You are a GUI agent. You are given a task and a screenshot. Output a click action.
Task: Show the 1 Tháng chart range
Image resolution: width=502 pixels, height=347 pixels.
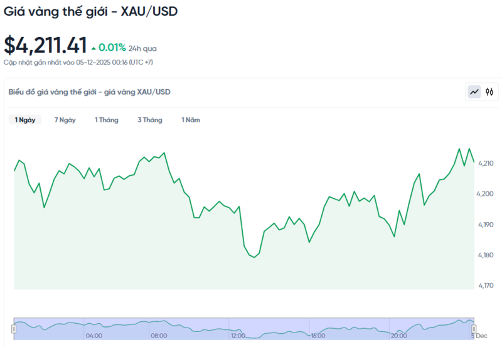point(107,120)
